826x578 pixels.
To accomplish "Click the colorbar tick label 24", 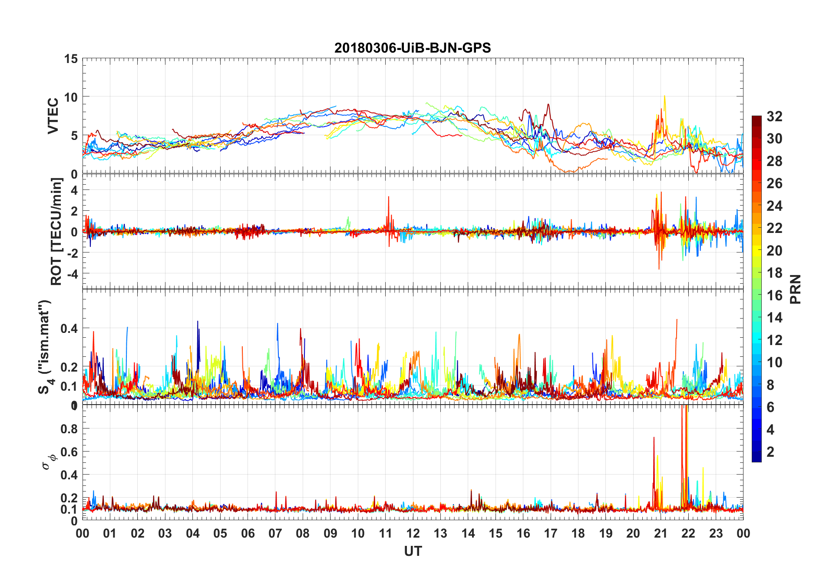I will click(x=774, y=206).
